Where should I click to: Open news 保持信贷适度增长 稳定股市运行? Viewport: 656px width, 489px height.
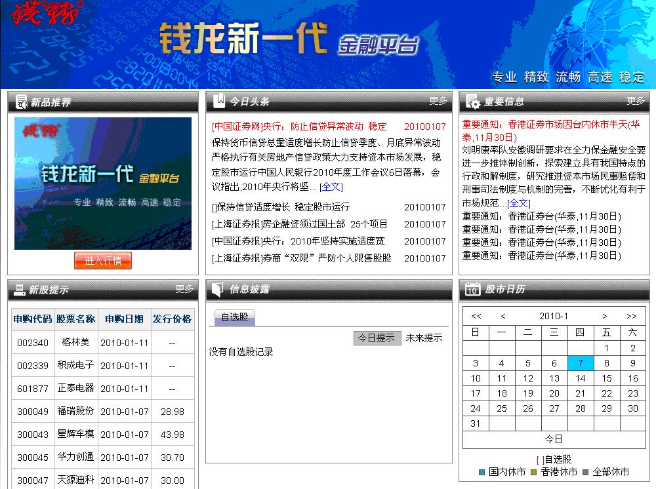point(281,207)
